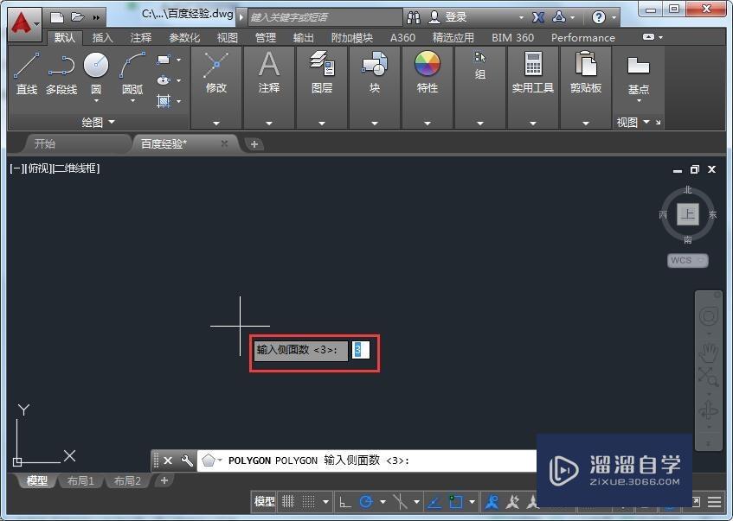Switch to the 布局1 layout tab

point(80,480)
